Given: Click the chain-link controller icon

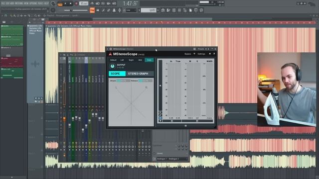Looking at the screenshot, I should click(x=109, y=10).
